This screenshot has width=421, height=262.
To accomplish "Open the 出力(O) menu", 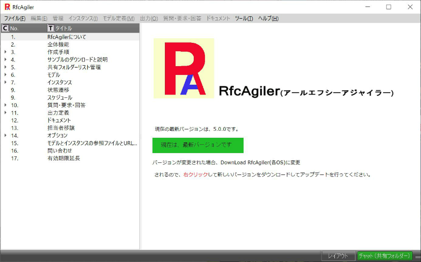I will coord(149,18).
